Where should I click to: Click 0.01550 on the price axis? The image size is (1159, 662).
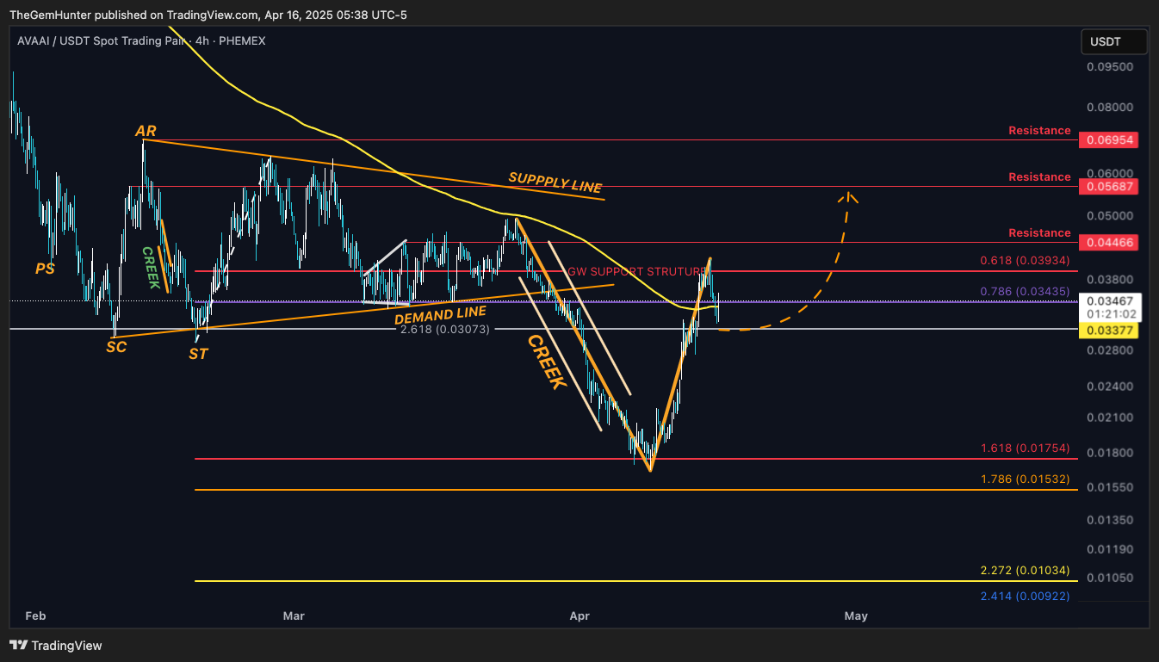click(1109, 487)
